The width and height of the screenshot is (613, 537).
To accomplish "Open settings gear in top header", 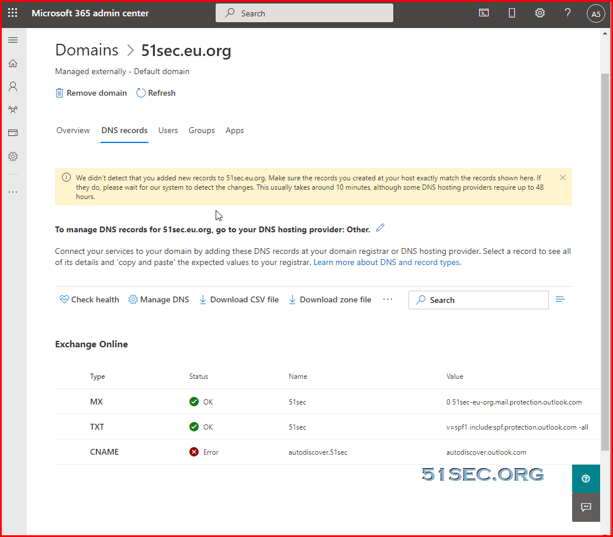I will click(540, 13).
